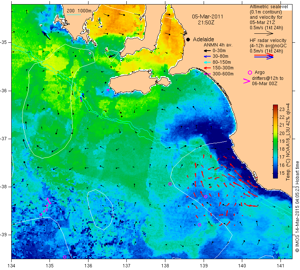Select the cyan 80-150m legend arrow

click(x=207, y=62)
